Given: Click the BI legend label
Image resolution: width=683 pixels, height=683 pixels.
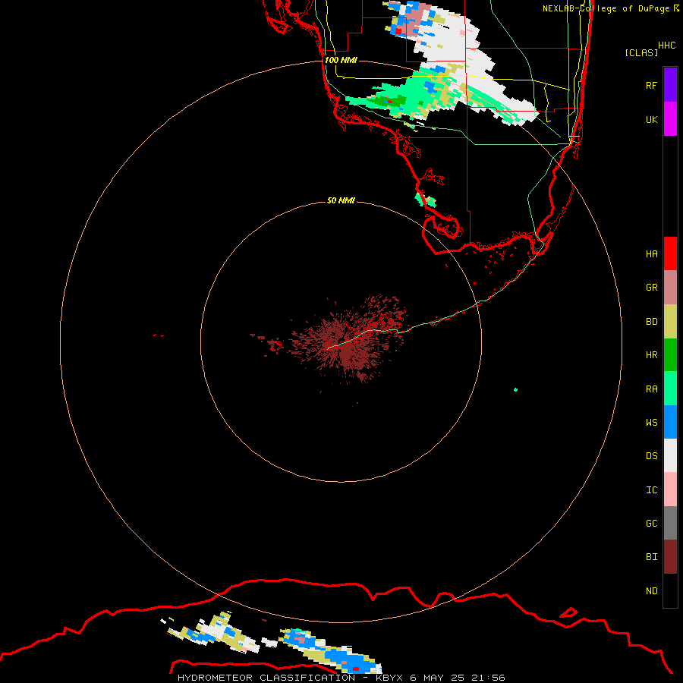Looking at the screenshot, I should click(x=651, y=557).
